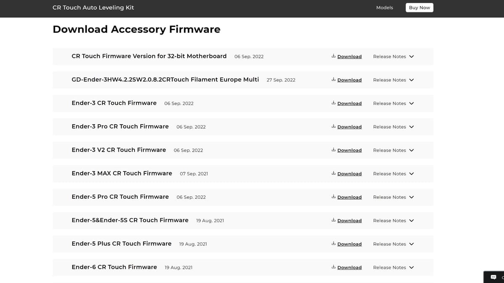Click download icon for Ender-6 CR Touch Firmware
This screenshot has width=504, height=283.
[333, 267]
